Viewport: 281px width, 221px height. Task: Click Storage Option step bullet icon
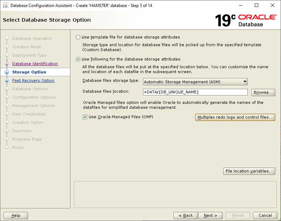tap(7, 72)
